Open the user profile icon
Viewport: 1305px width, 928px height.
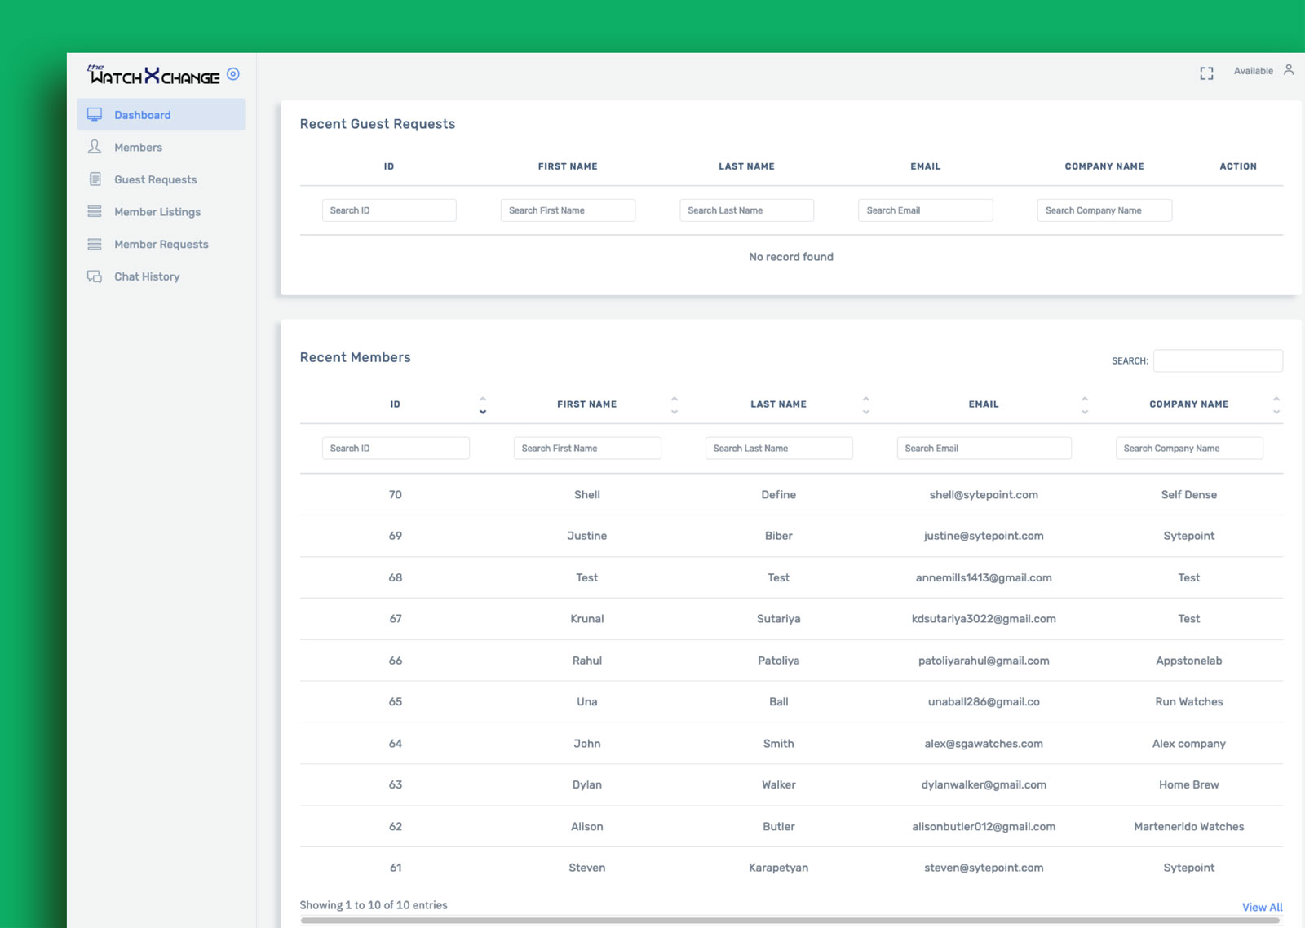point(1289,70)
